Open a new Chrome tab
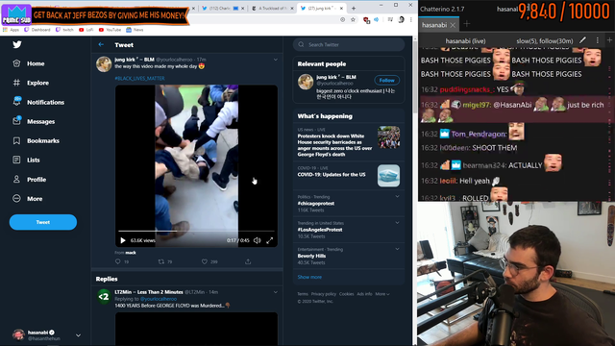Image resolution: width=615 pixels, height=346 pixels. [x=354, y=9]
